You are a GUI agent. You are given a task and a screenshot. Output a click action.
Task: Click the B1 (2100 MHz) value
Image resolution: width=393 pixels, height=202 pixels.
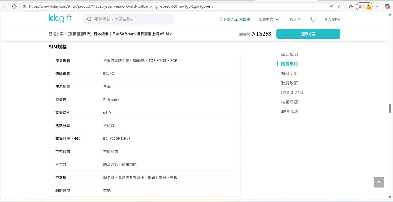point(117,139)
